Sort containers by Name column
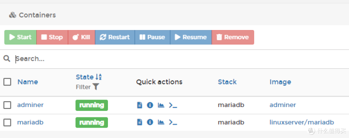 tap(27, 82)
